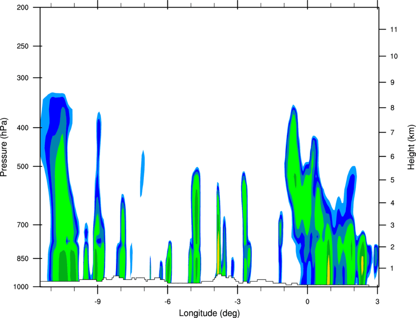The width and height of the screenshot is (416, 318).
Task: Pick the 11 km height label
Action: pos(393,29)
